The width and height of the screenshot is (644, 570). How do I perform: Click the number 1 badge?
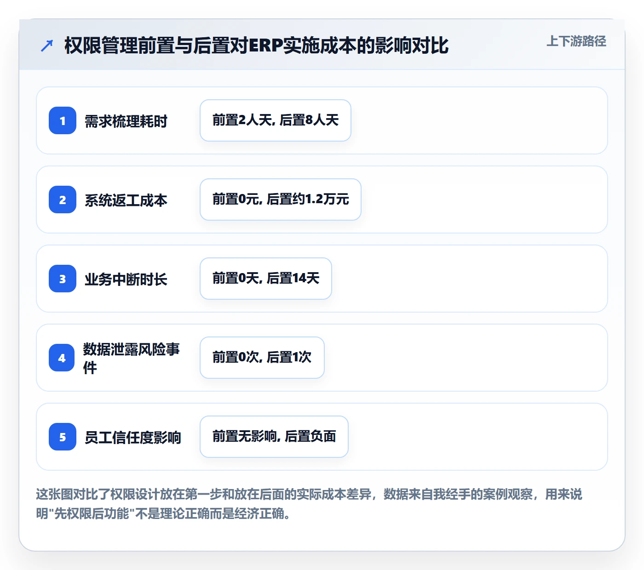click(x=63, y=120)
